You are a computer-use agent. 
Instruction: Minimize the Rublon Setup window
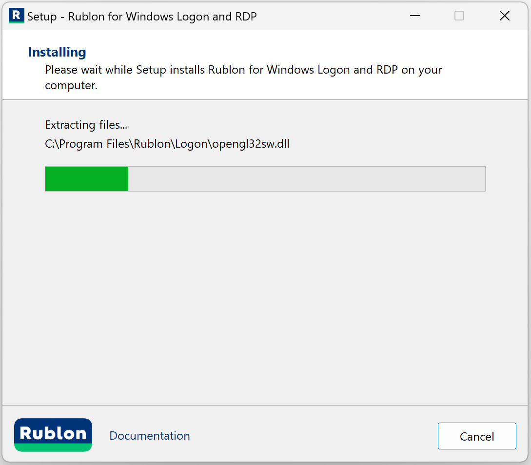(x=415, y=16)
